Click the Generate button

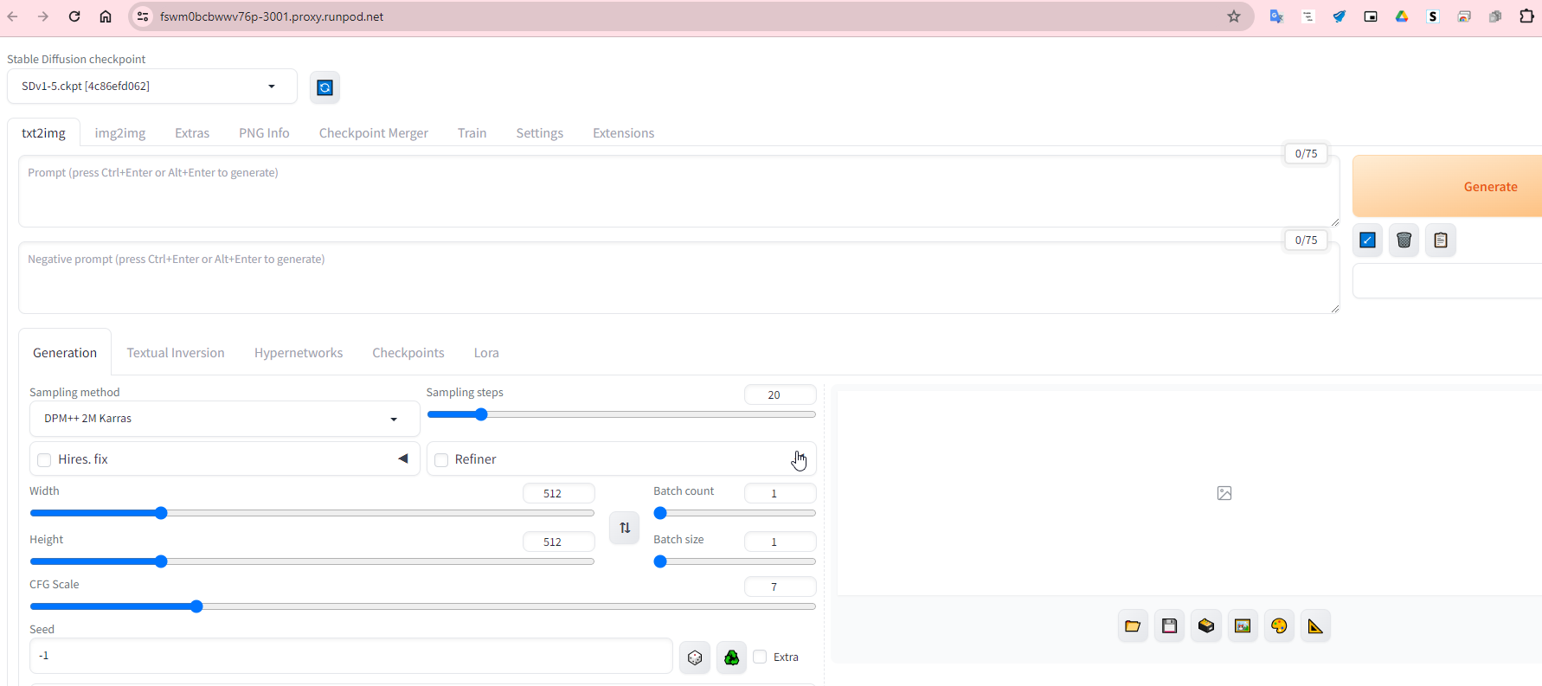click(x=1447, y=187)
